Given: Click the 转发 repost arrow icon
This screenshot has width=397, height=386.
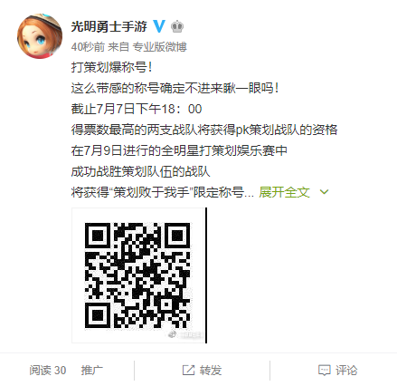Looking at the screenshot, I should coord(188,371).
